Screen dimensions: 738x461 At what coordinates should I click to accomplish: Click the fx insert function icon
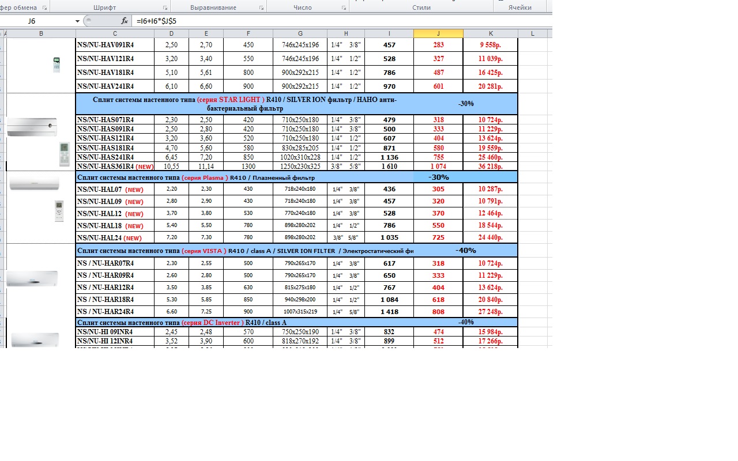click(125, 21)
